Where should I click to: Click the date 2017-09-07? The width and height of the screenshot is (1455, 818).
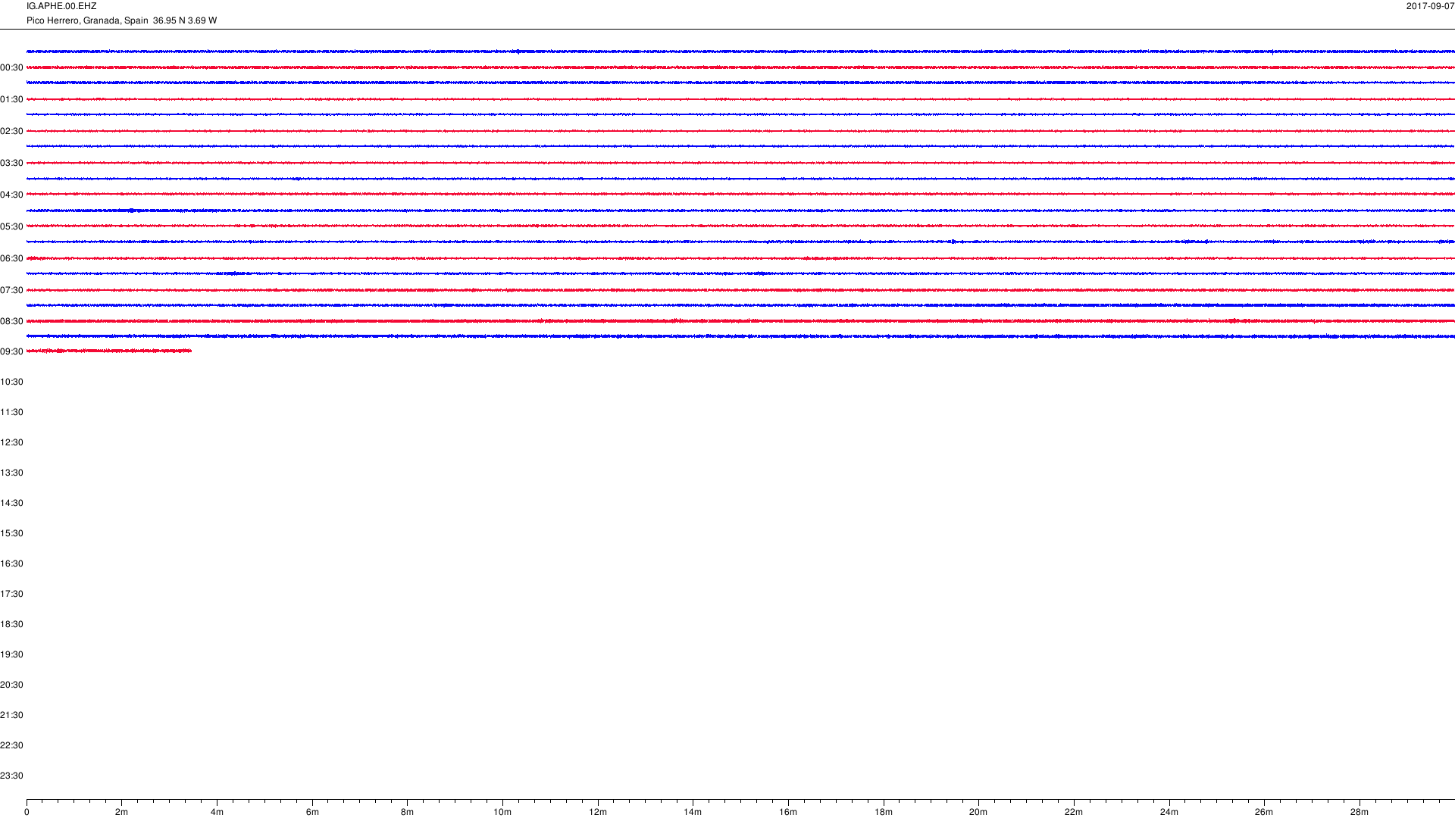[x=1430, y=6]
